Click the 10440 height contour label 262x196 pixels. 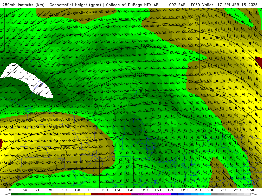[x=148, y=102]
